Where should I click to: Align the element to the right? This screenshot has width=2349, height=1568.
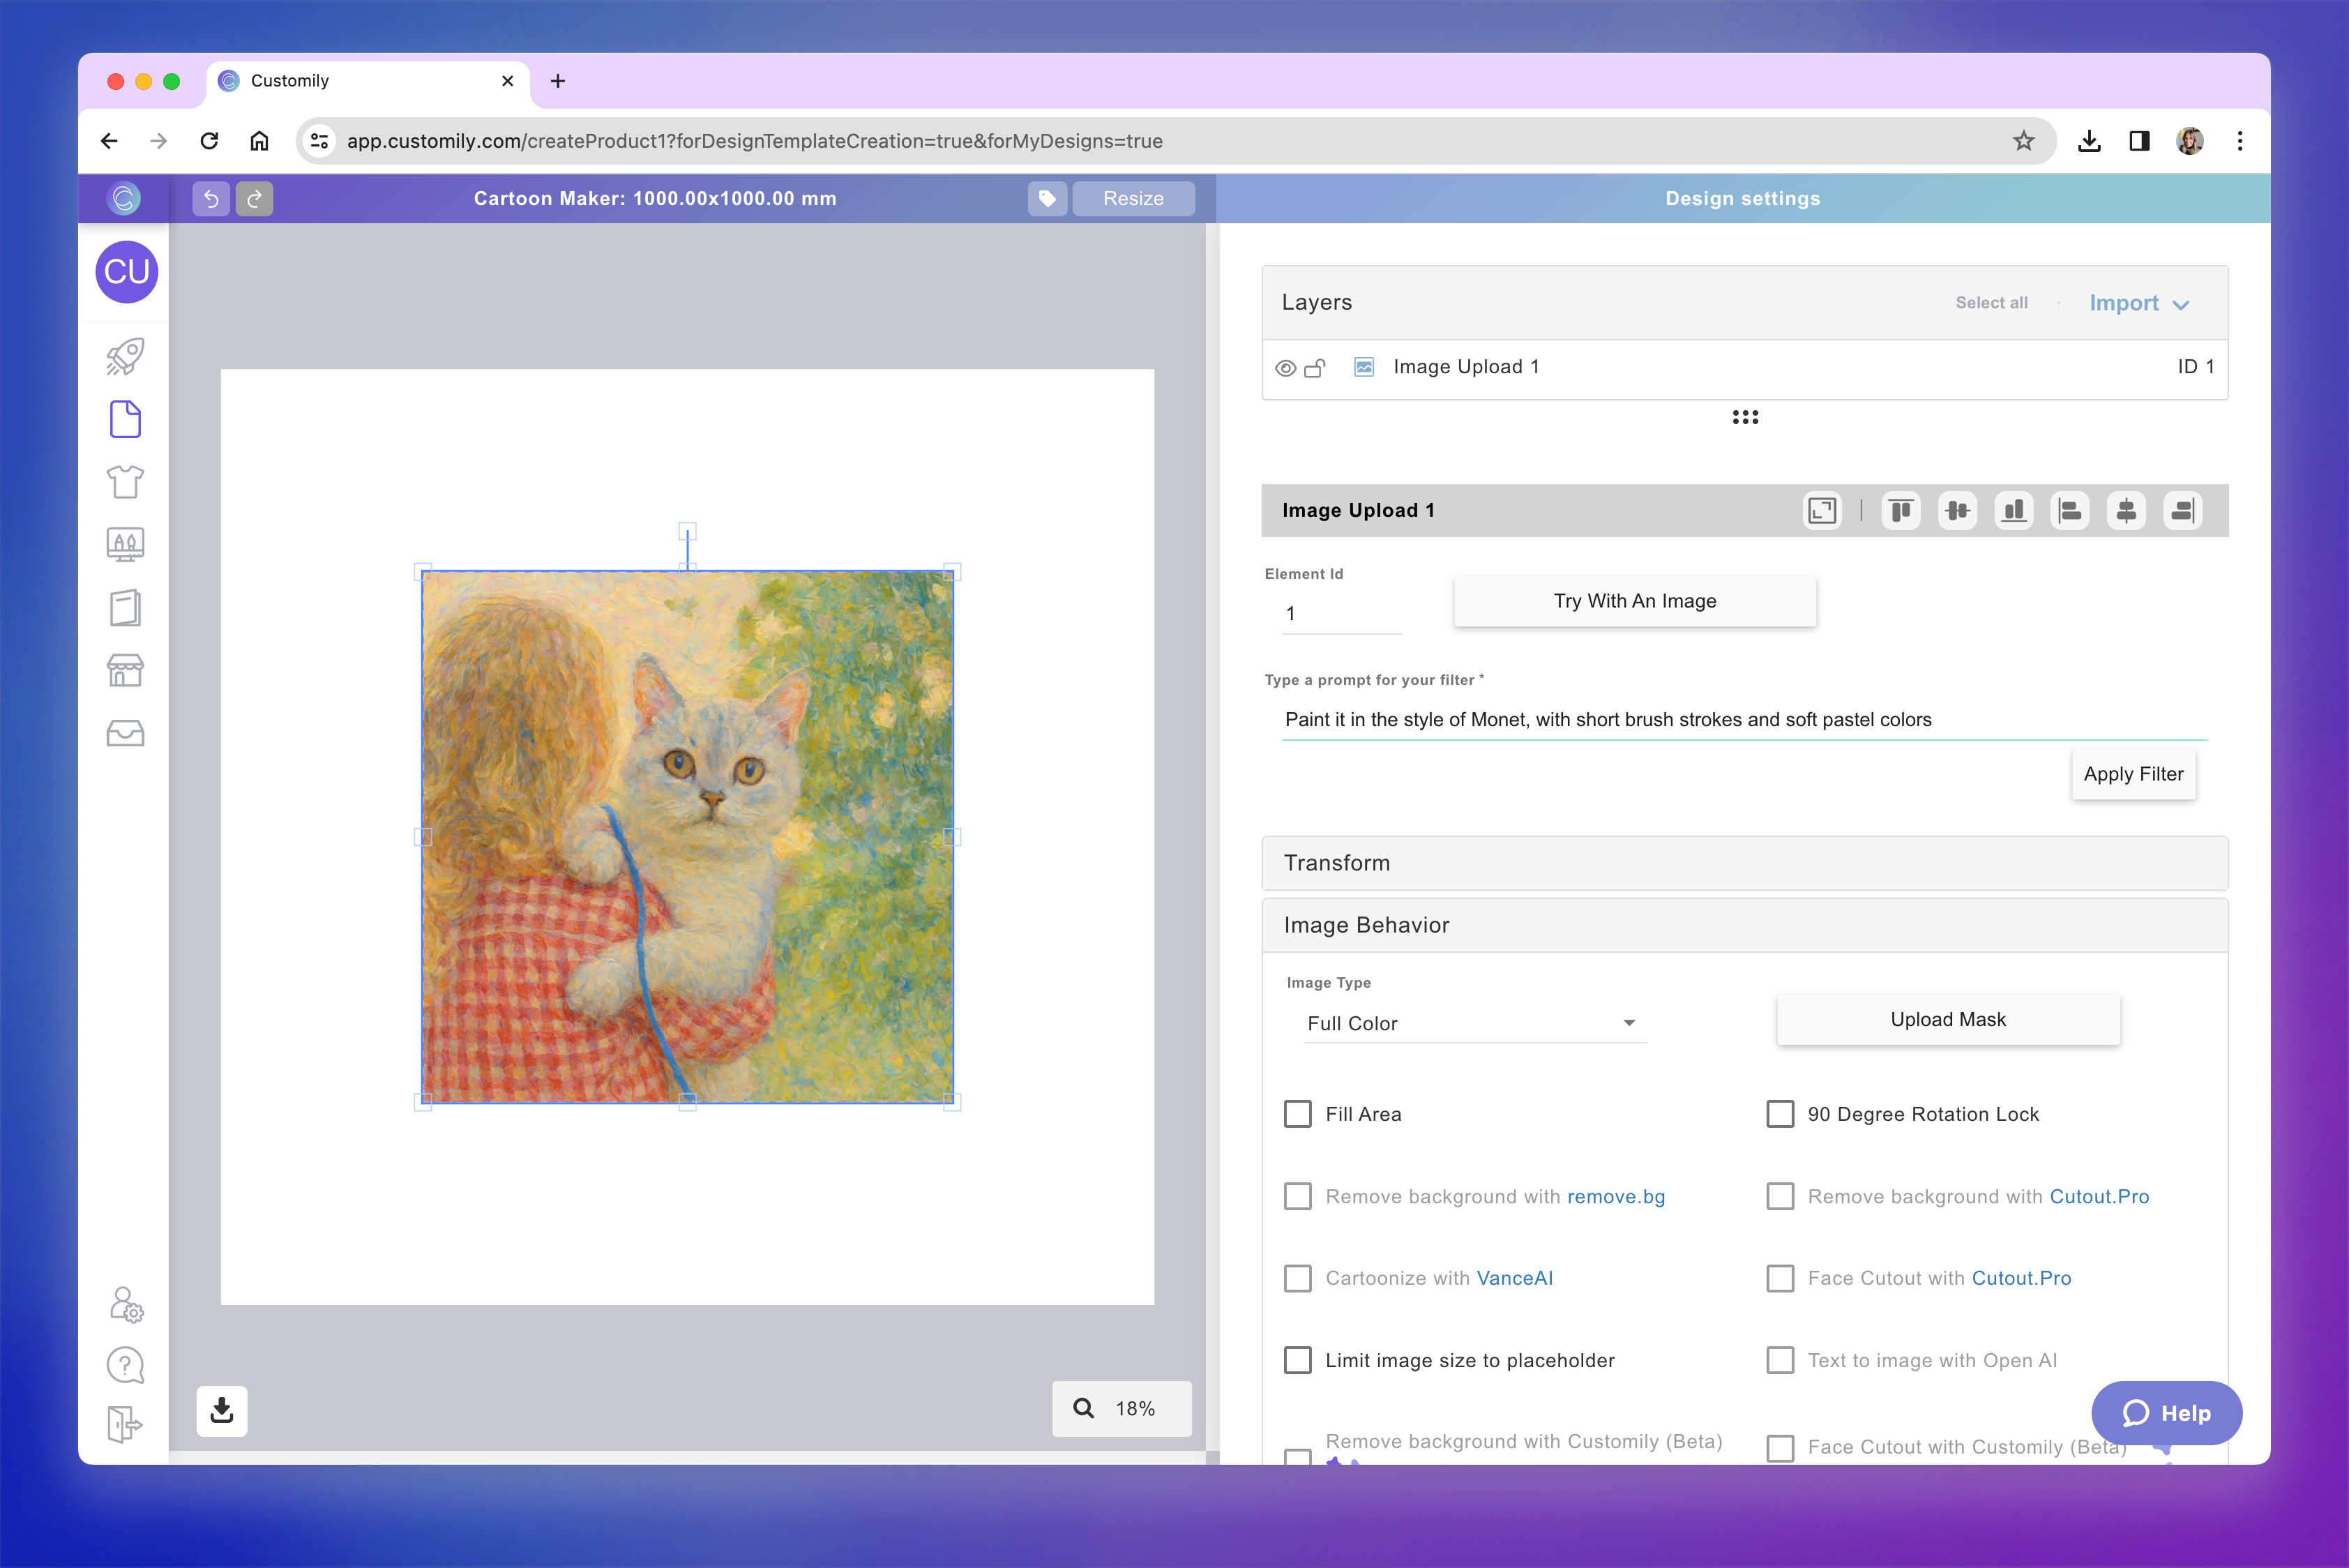(2183, 511)
